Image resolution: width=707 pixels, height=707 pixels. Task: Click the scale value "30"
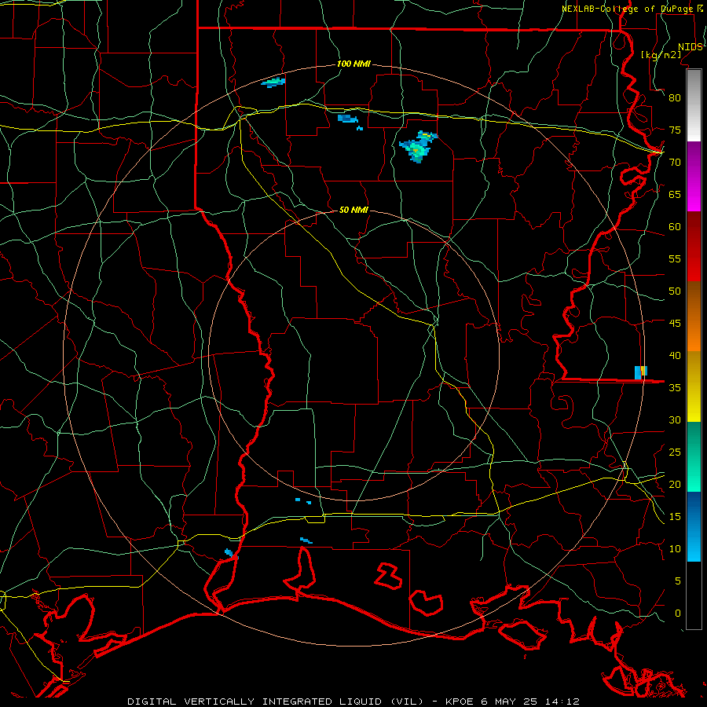click(675, 419)
